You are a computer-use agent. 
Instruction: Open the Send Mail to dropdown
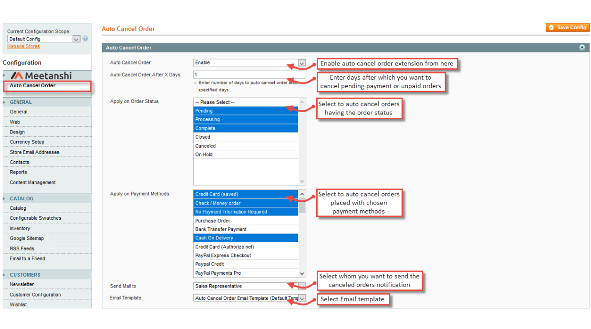pyautogui.click(x=249, y=287)
